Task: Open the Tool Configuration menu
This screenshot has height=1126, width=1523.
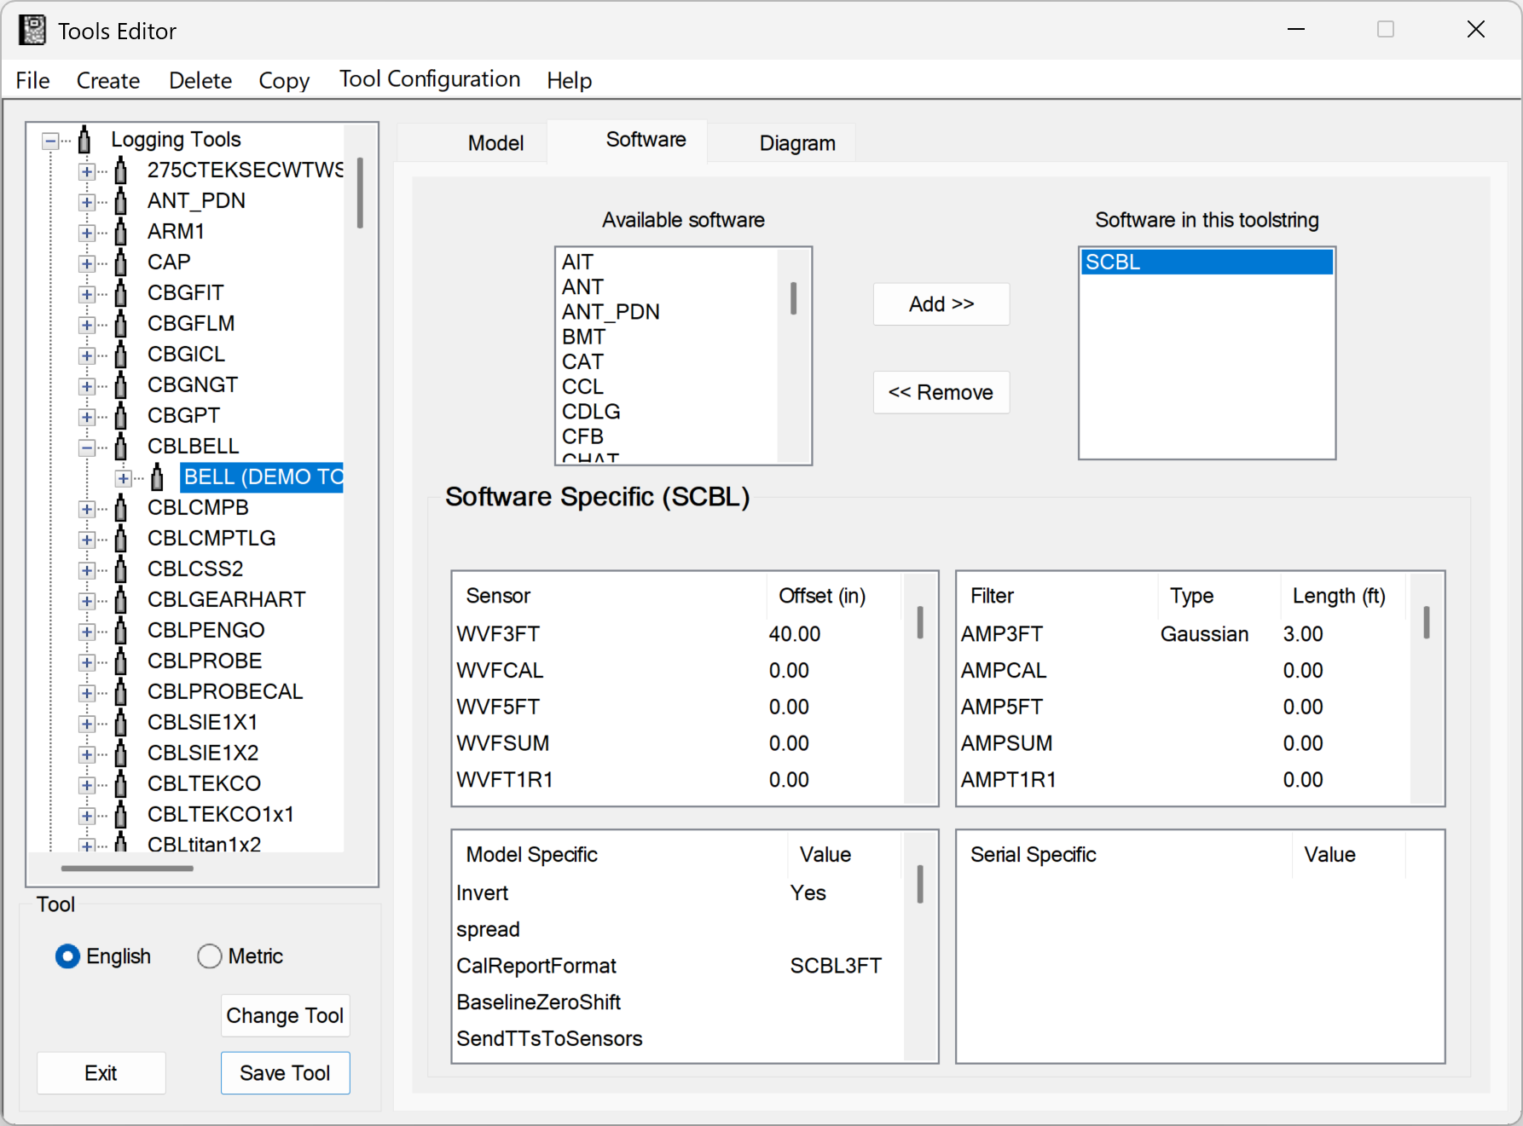Action: 429,79
